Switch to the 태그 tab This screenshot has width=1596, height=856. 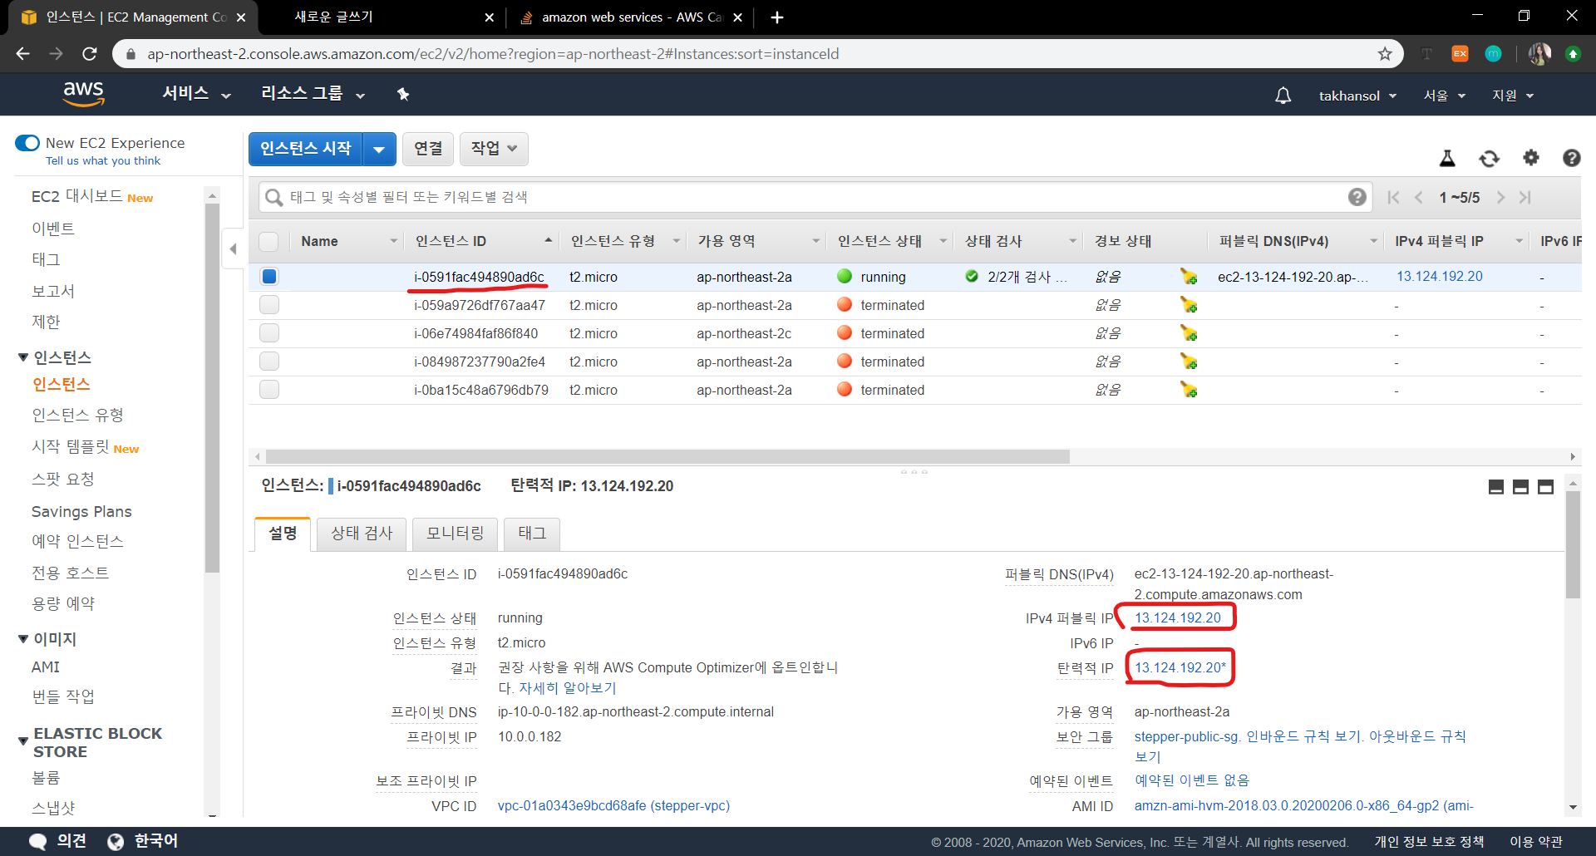532,534
